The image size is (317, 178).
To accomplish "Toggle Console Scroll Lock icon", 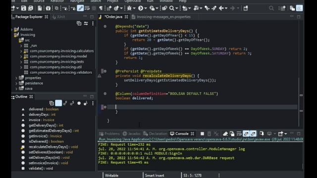I will [232, 133].
